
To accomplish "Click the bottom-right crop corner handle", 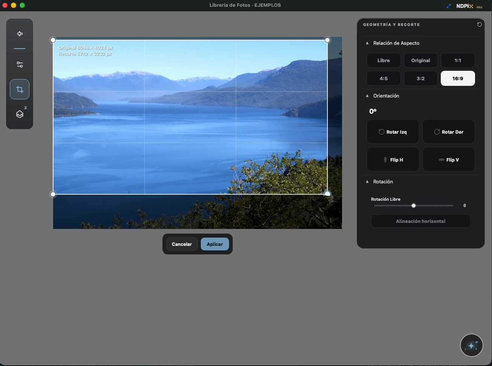I will tap(327, 194).
